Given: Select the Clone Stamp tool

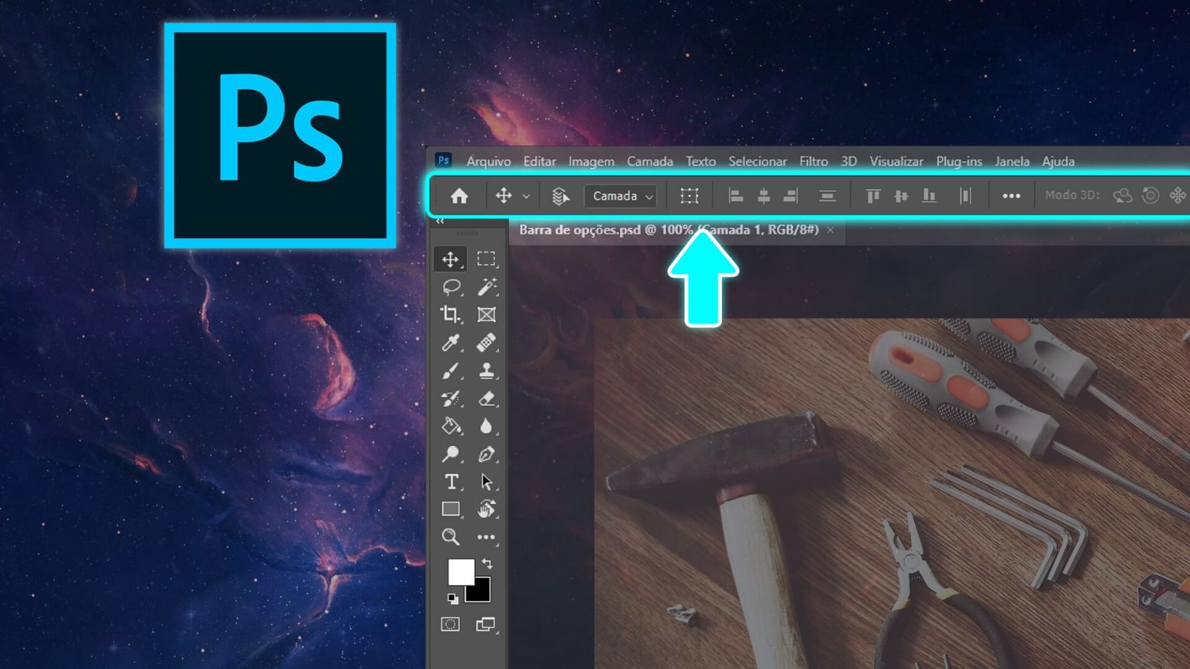Looking at the screenshot, I should [486, 371].
